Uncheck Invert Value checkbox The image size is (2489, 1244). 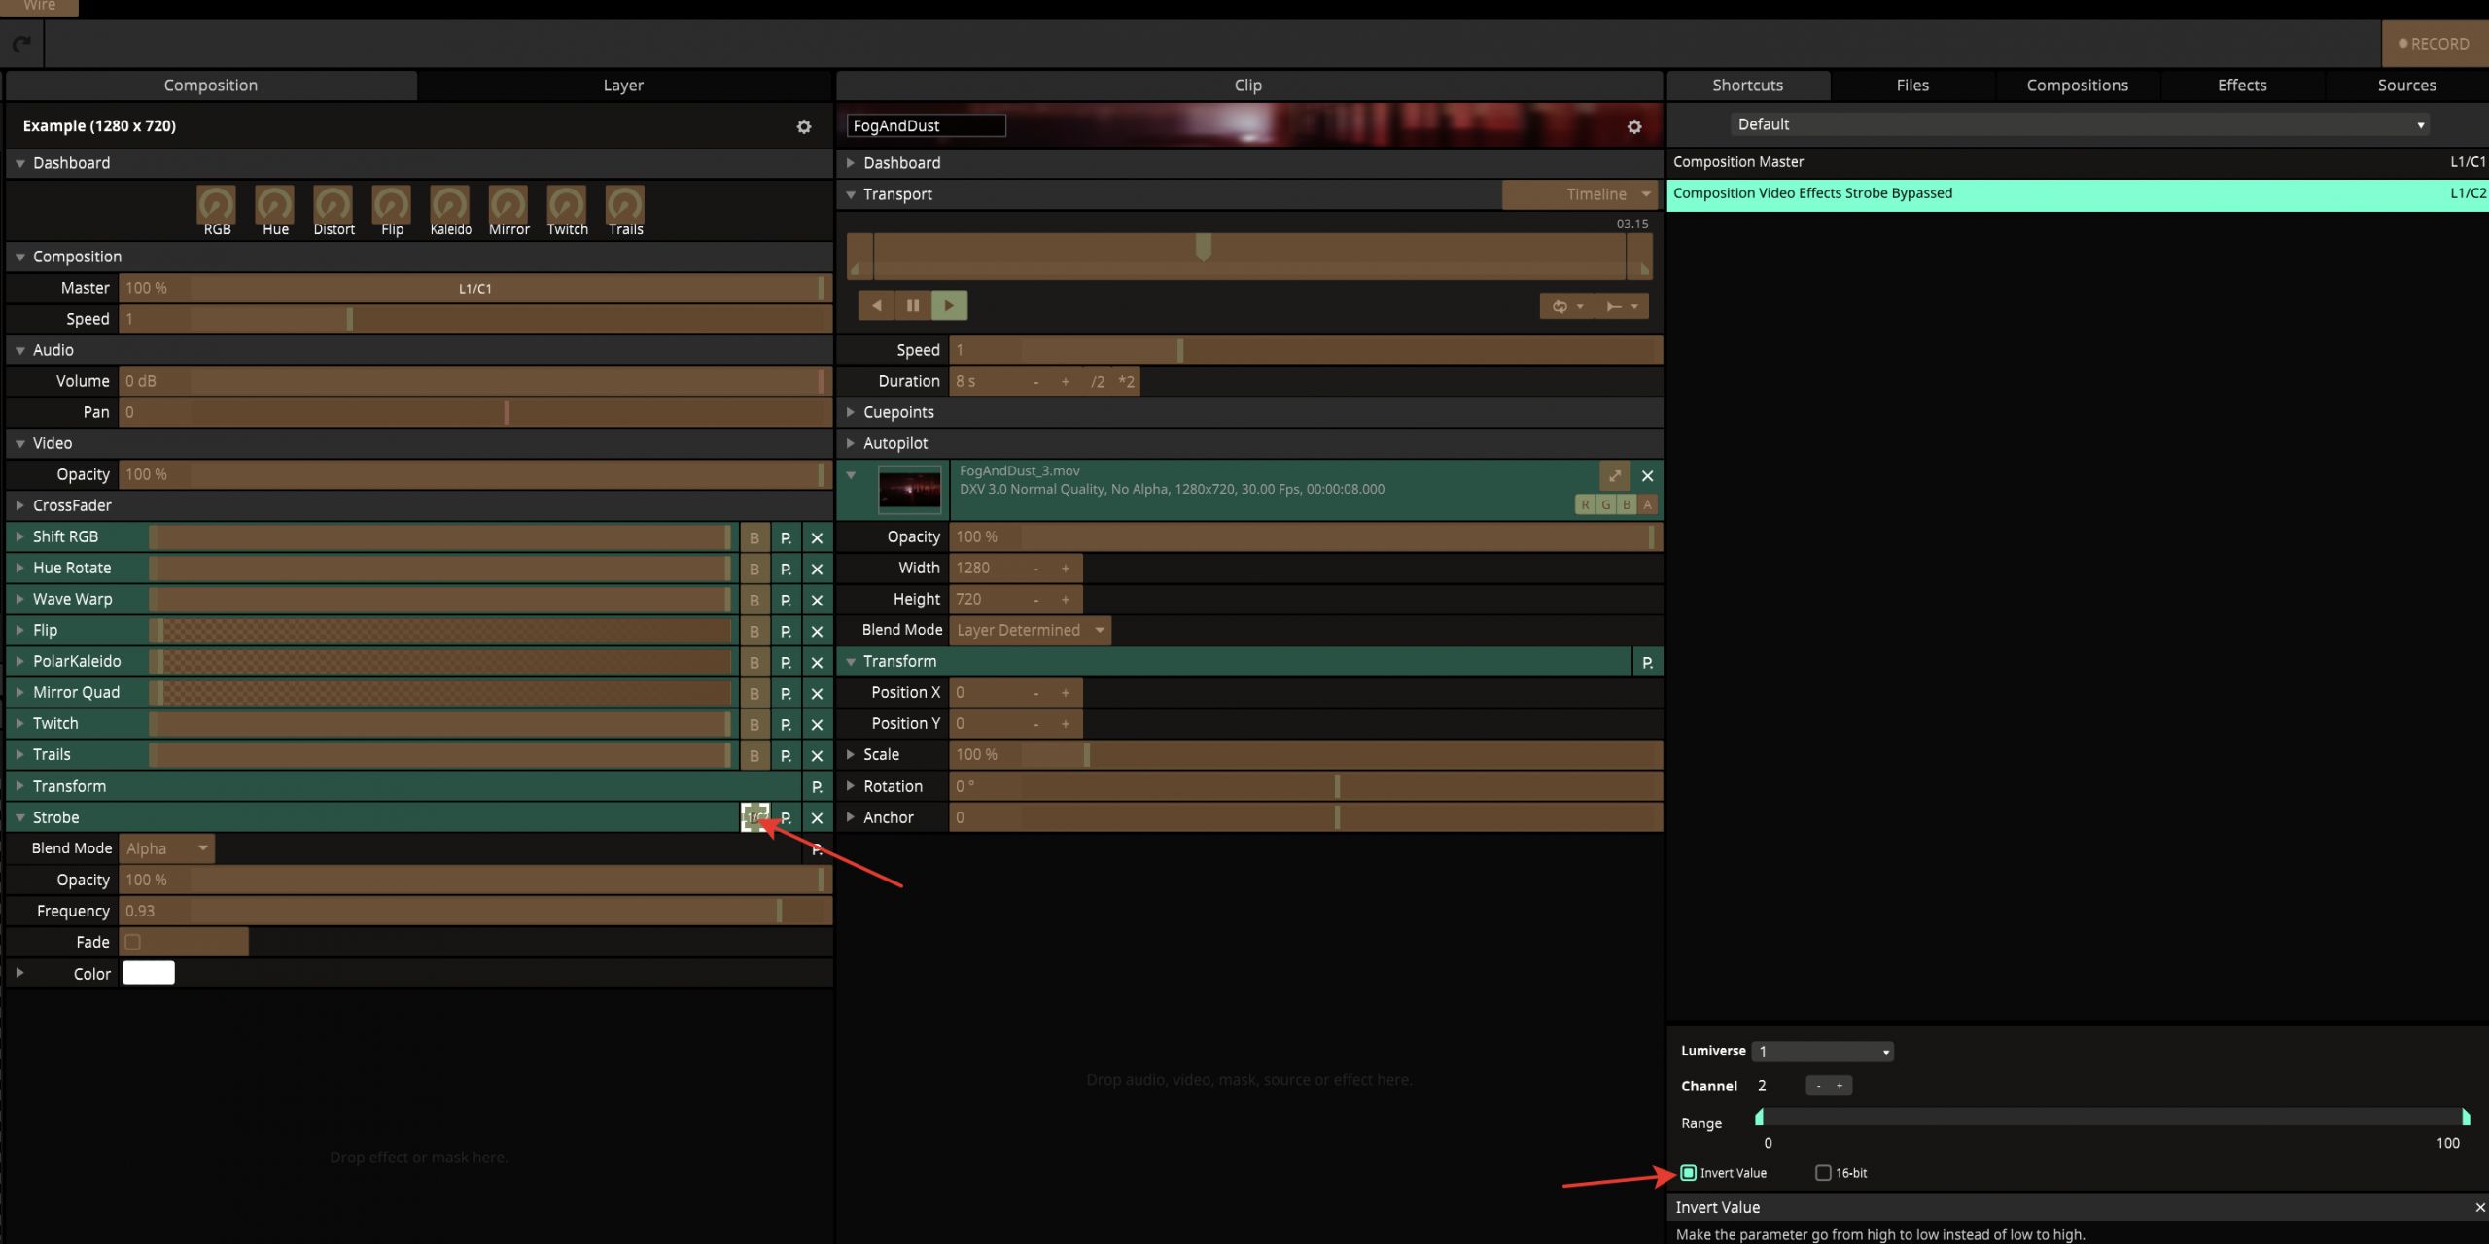pyautogui.click(x=1689, y=1173)
